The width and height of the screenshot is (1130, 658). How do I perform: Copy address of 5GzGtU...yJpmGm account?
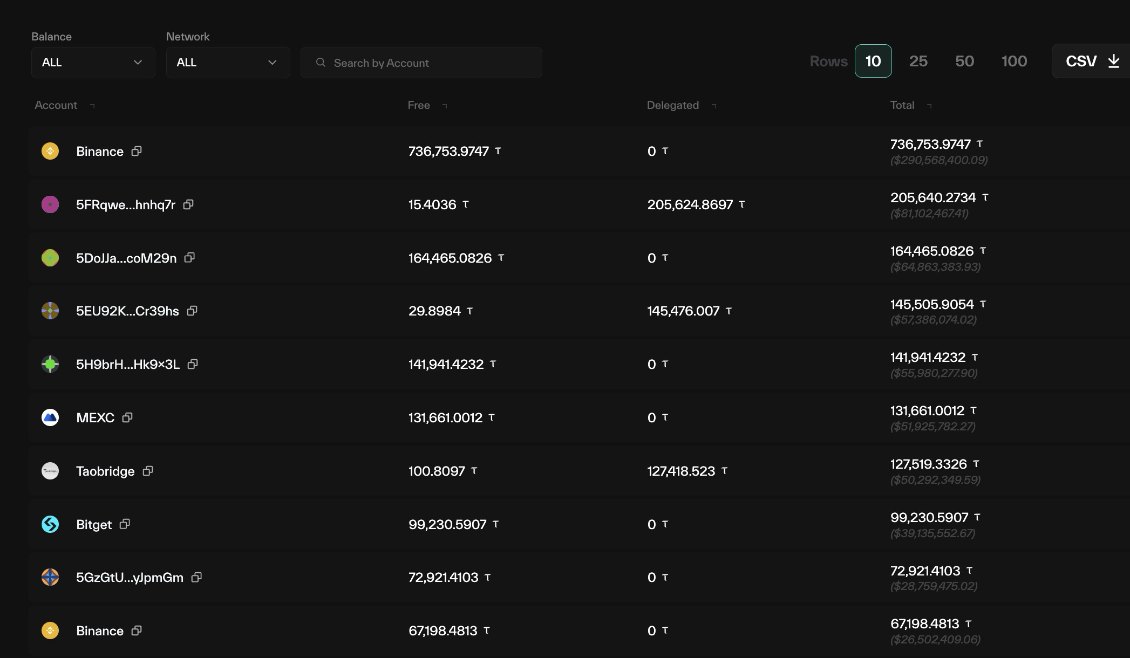(196, 577)
